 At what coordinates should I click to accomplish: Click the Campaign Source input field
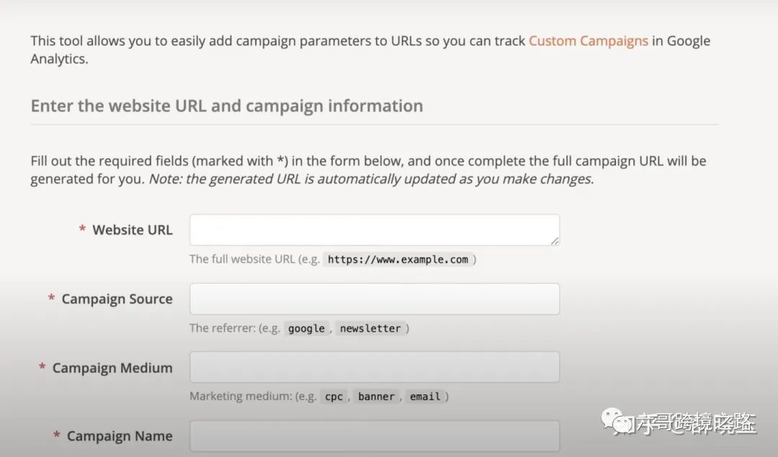[x=374, y=299]
